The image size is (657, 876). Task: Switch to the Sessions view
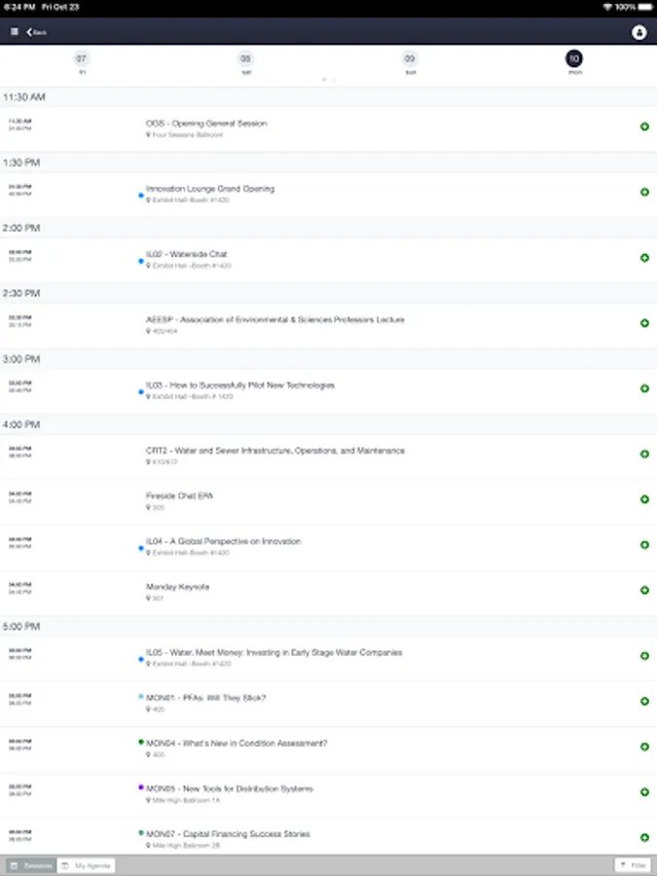[x=31, y=865]
